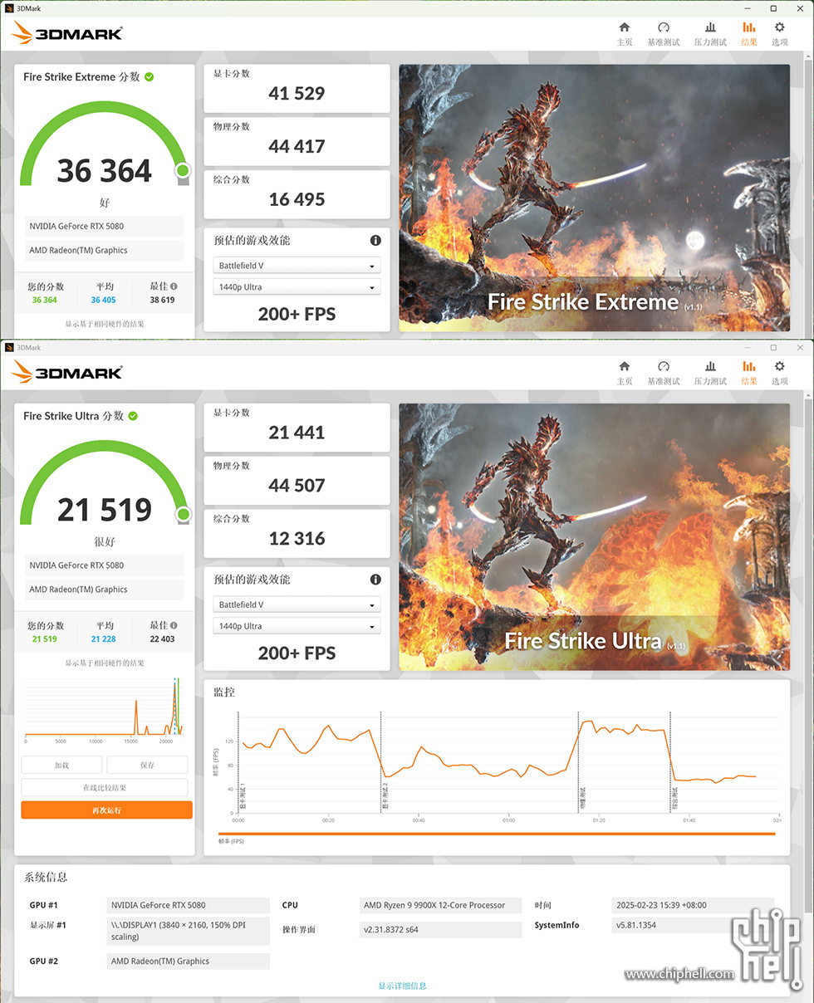Click 显卡分数 41 529 card in Extreme window
This screenshot has height=1003, width=814.
point(297,88)
